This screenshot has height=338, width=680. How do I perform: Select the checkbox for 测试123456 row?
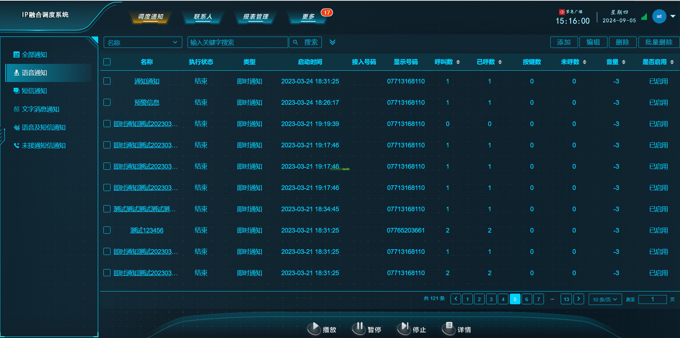[x=107, y=230]
